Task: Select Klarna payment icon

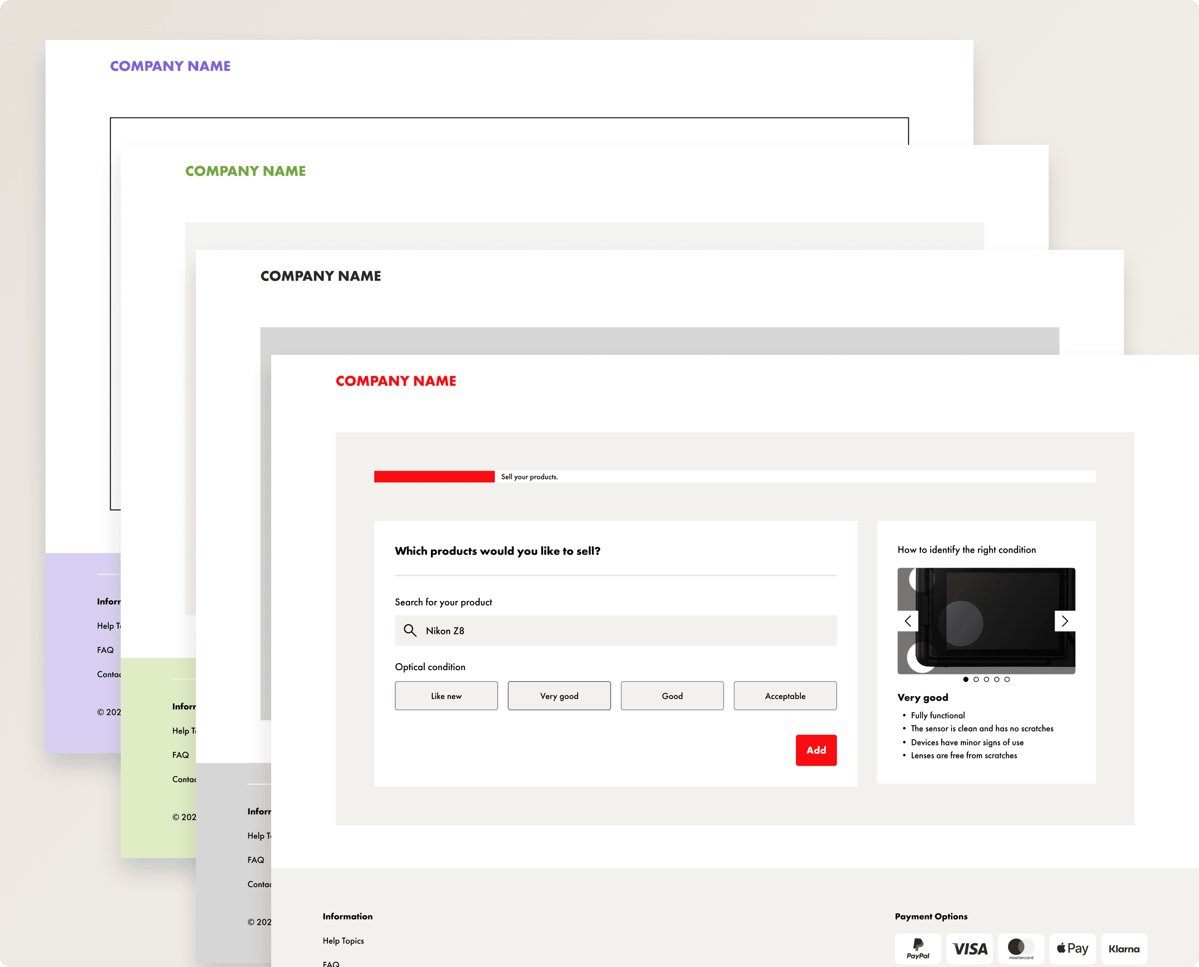Action: [1123, 948]
